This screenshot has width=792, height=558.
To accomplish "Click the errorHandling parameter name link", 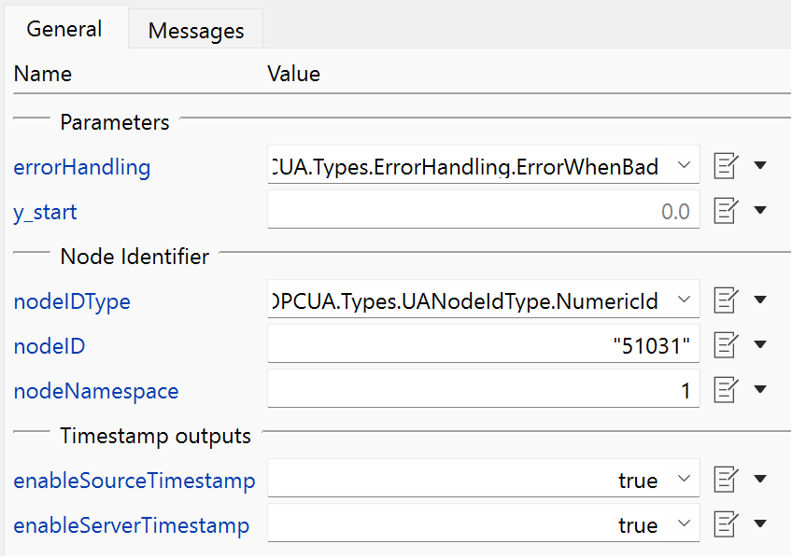I will click(82, 168).
